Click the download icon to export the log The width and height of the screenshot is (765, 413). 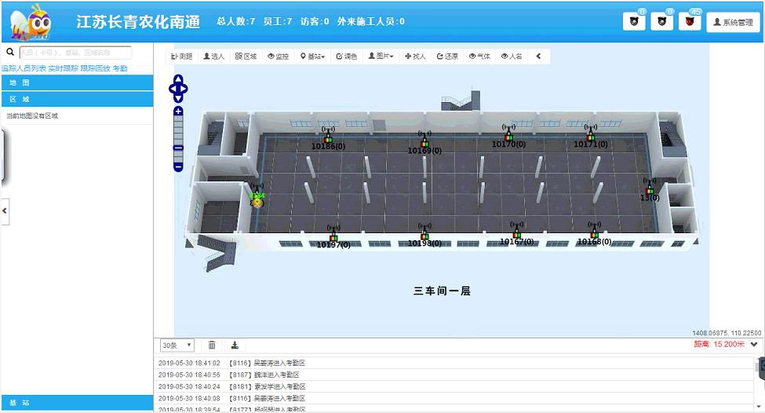pos(235,345)
